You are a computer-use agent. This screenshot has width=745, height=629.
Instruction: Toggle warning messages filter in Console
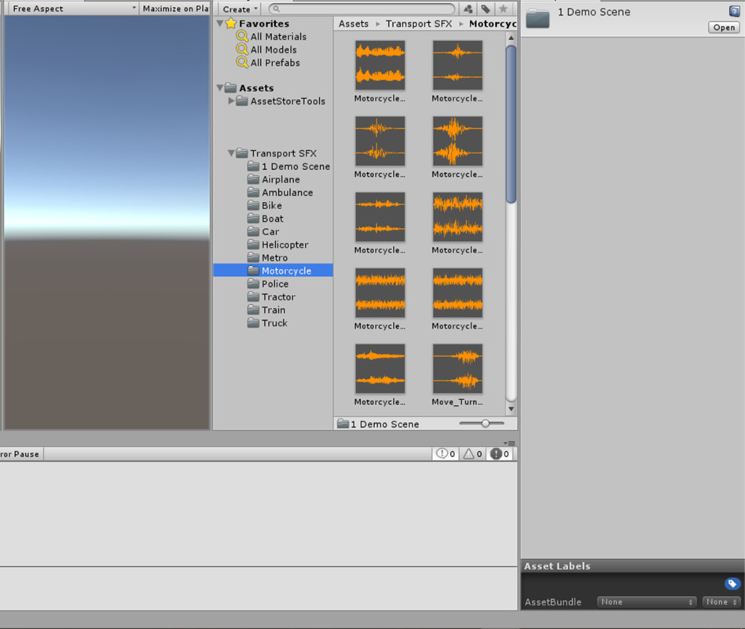(x=473, y=454)
